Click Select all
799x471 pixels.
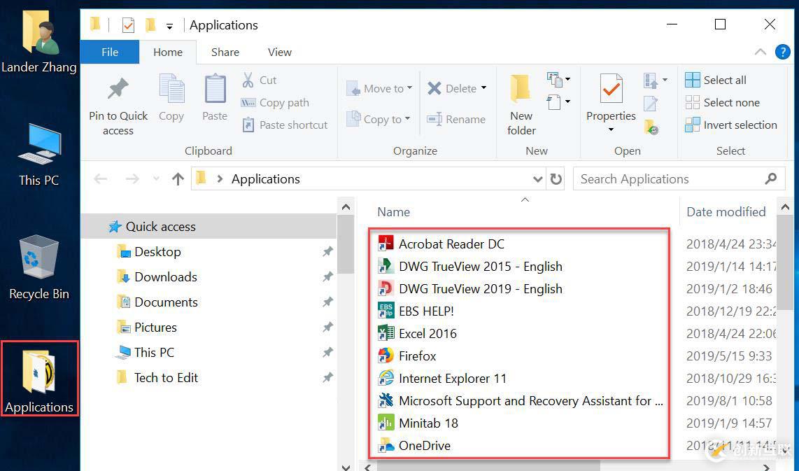716,80
